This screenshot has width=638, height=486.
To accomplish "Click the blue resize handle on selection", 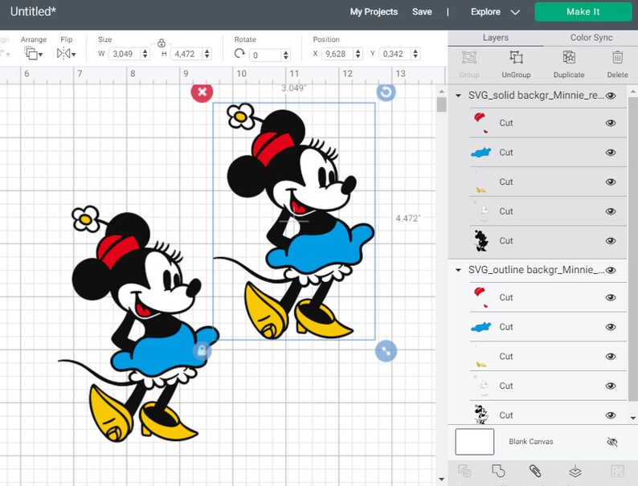I will 386,350.
